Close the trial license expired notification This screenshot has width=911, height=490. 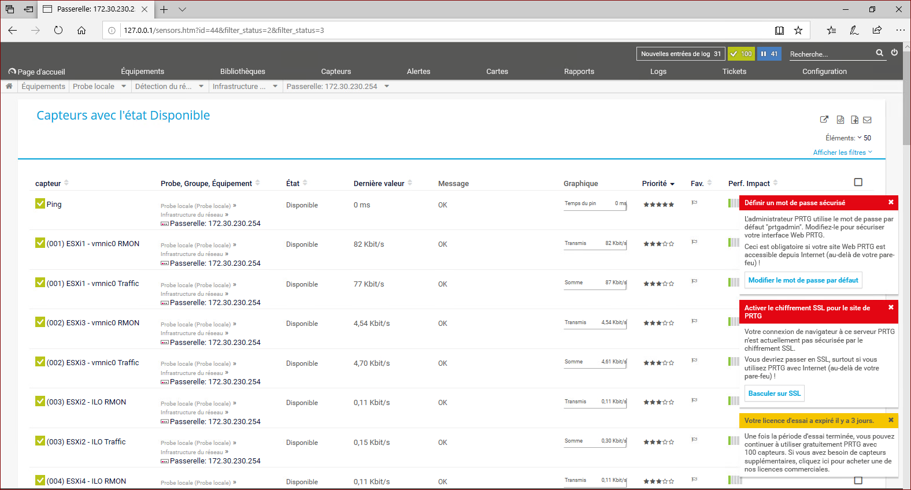pyautogui.click(x=891, y=420)
